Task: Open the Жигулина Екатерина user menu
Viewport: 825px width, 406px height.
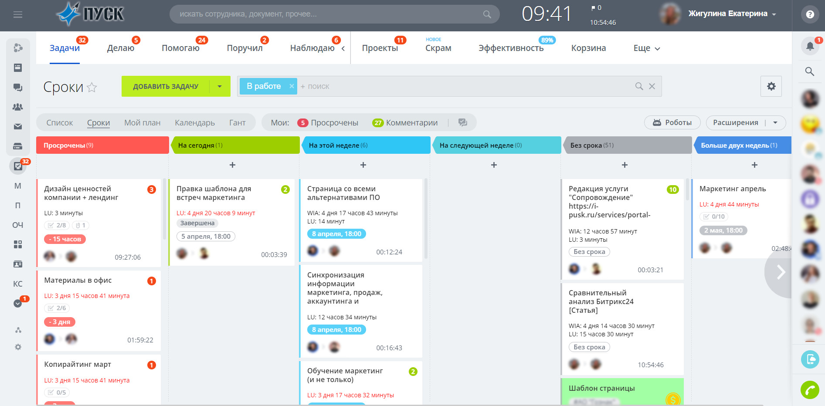Action: pos(732,14)
